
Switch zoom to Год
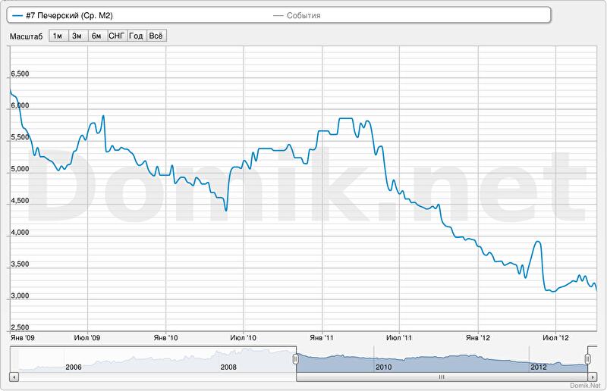coord(137,36)
